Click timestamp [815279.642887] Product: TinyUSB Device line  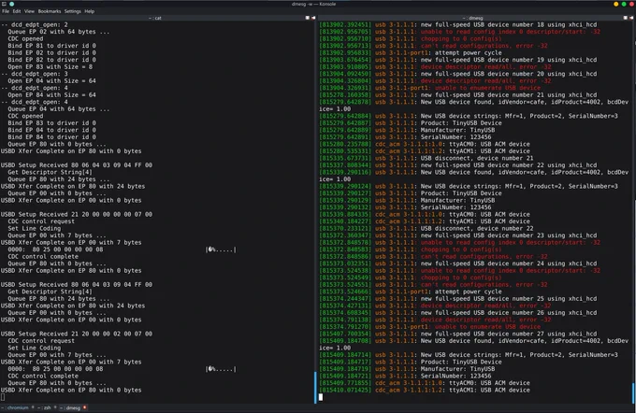(411, 122)
